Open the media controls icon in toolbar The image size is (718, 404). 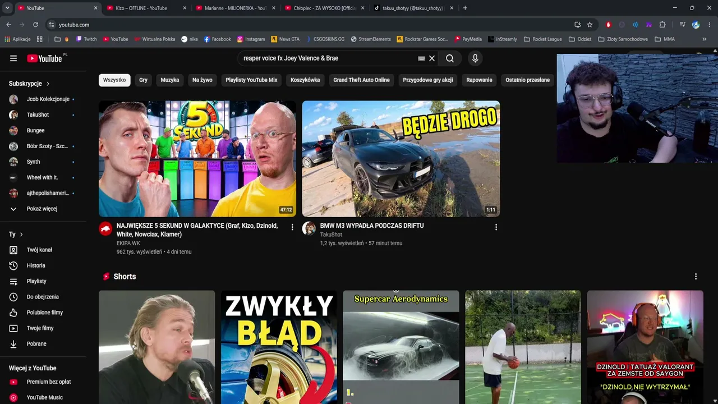682,25
